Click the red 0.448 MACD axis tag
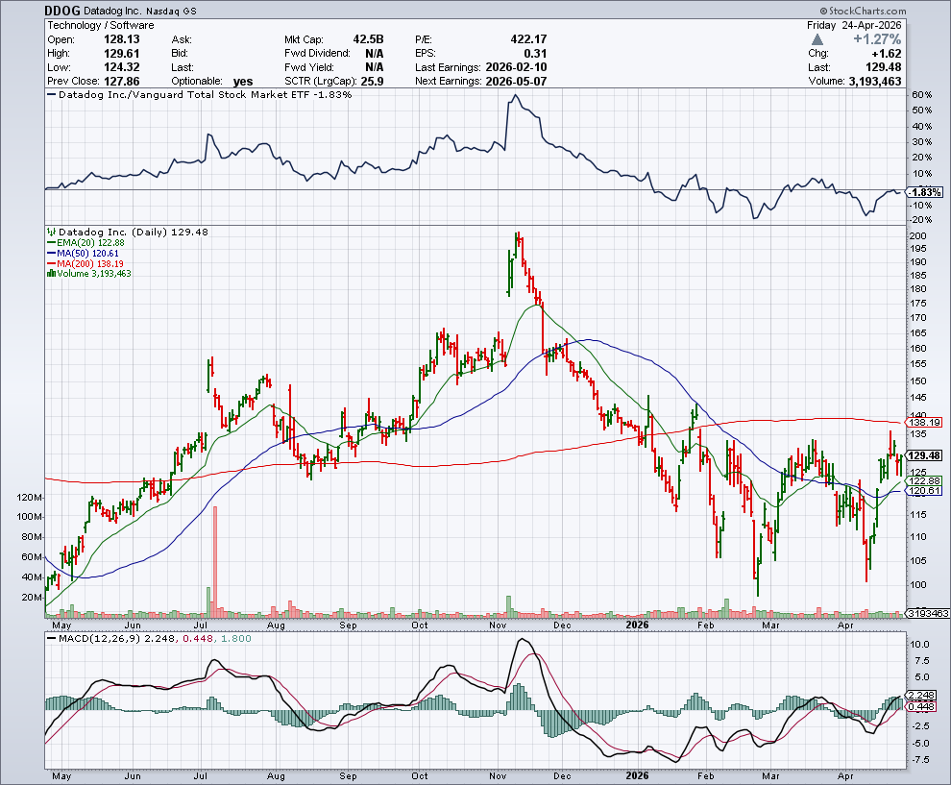The width and height of the screenshot is (951, 785). coord(922,706)
